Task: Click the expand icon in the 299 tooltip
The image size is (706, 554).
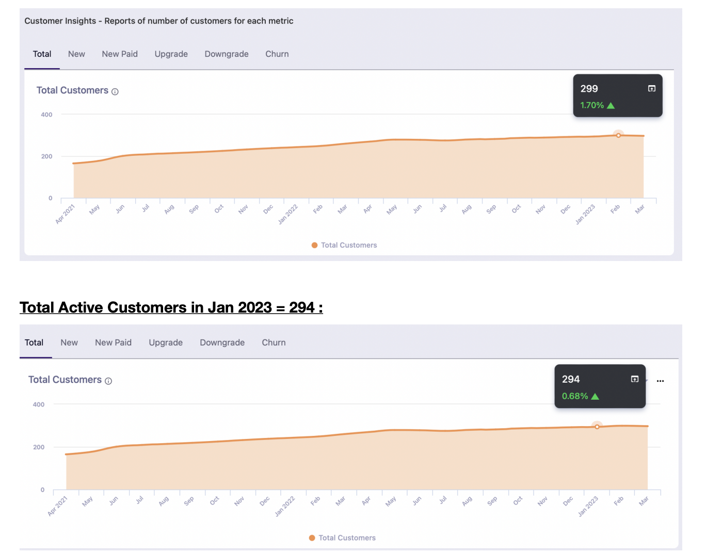Action: (651, 89)
